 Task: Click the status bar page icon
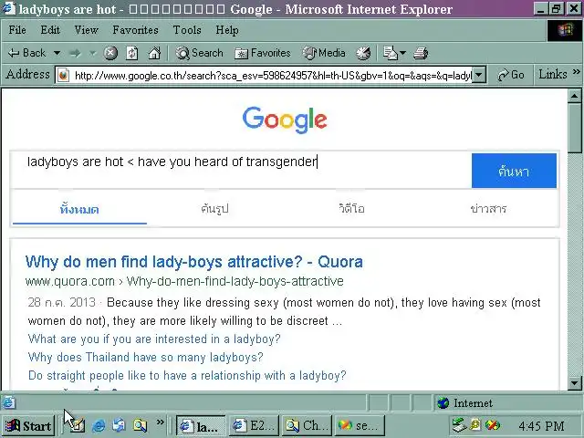pos(8,402)
